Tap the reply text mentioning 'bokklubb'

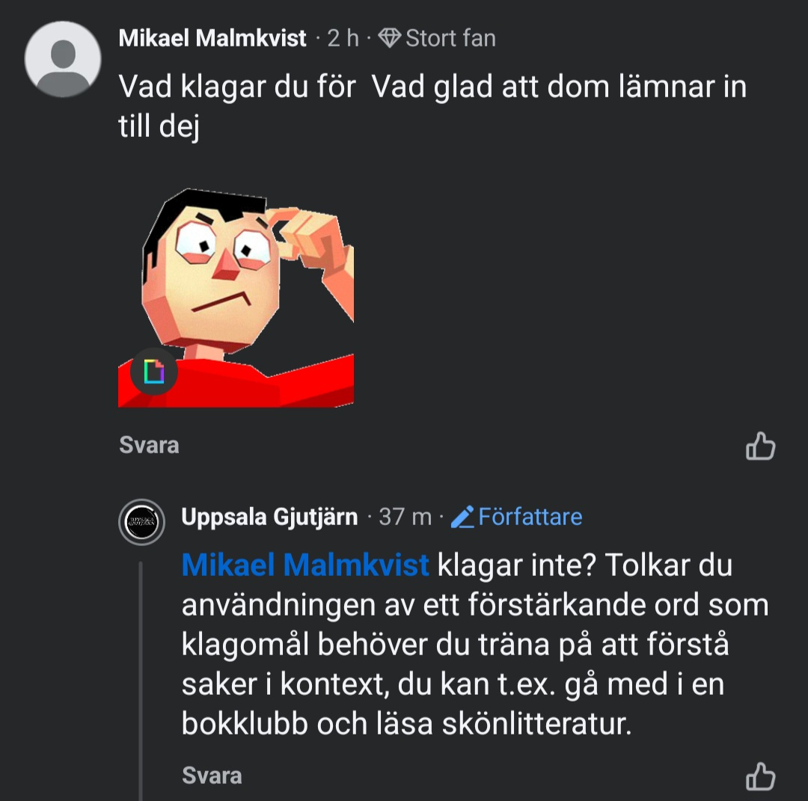pos(406,725)
